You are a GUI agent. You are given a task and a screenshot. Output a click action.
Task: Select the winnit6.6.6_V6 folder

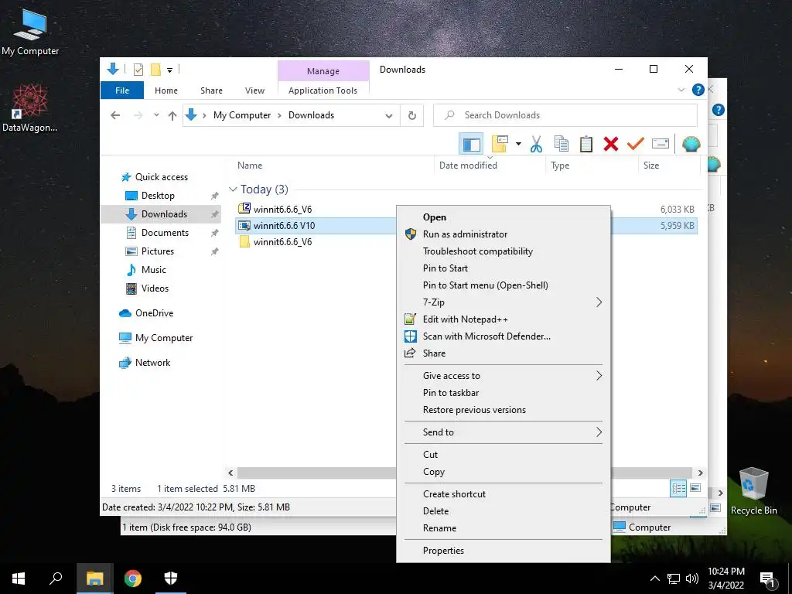click(x=282, y=242)
